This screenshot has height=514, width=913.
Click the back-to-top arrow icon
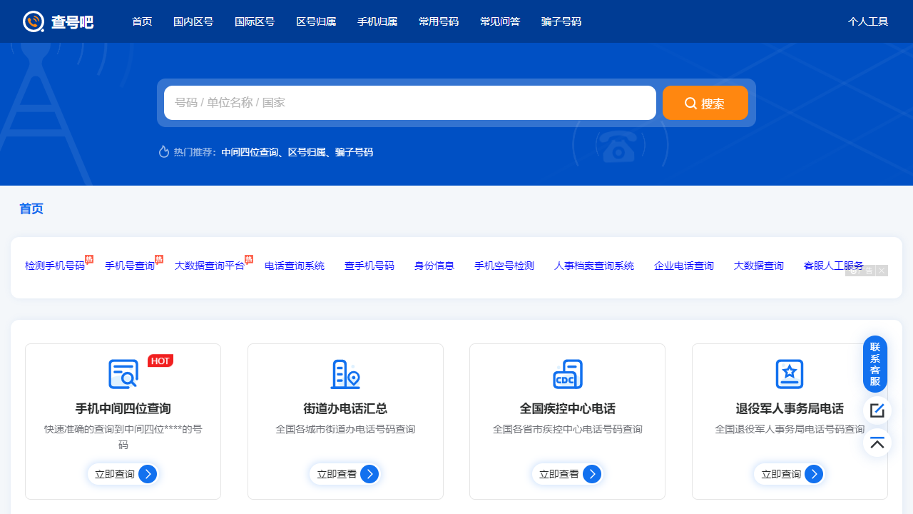click(877, 443)
